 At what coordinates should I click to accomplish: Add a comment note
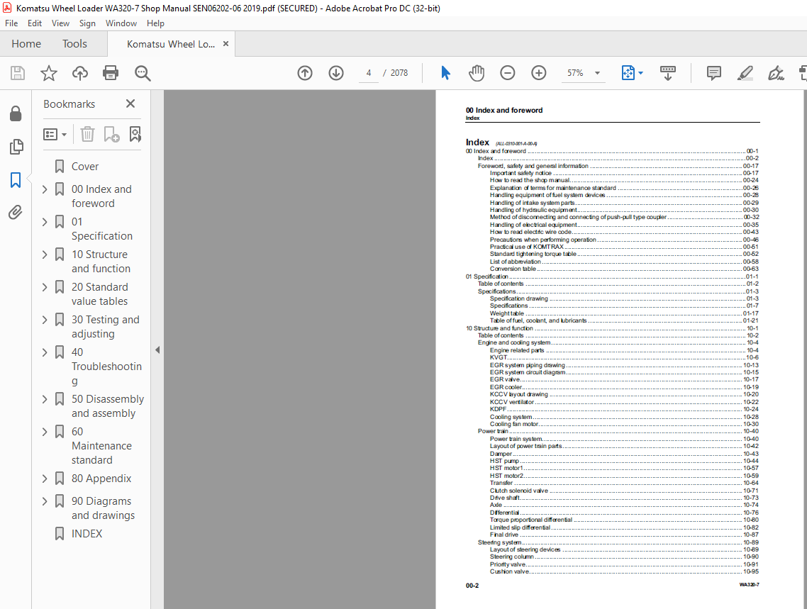pos(714,73)
